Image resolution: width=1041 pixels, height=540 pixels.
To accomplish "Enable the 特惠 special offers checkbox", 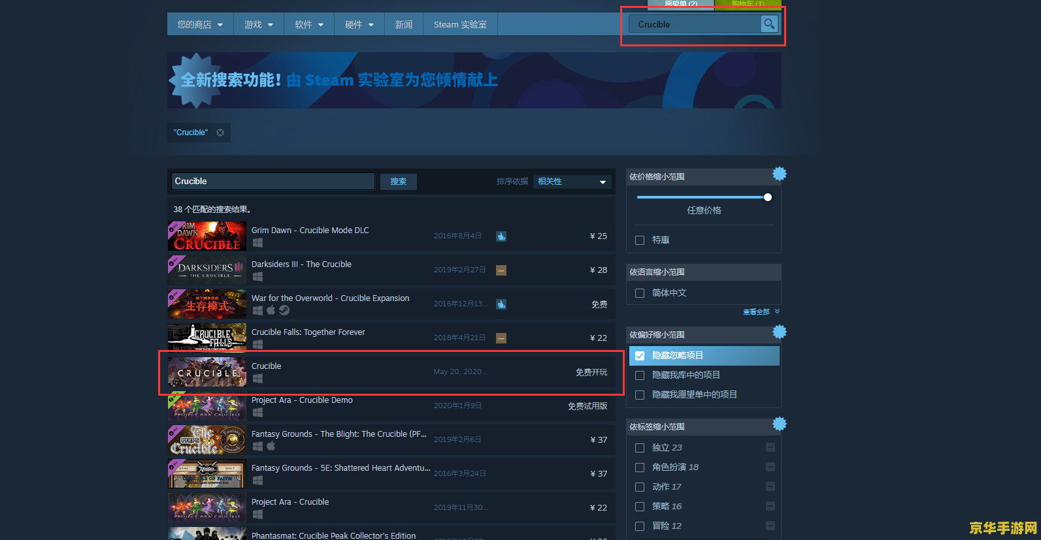I will pos(640,240).
